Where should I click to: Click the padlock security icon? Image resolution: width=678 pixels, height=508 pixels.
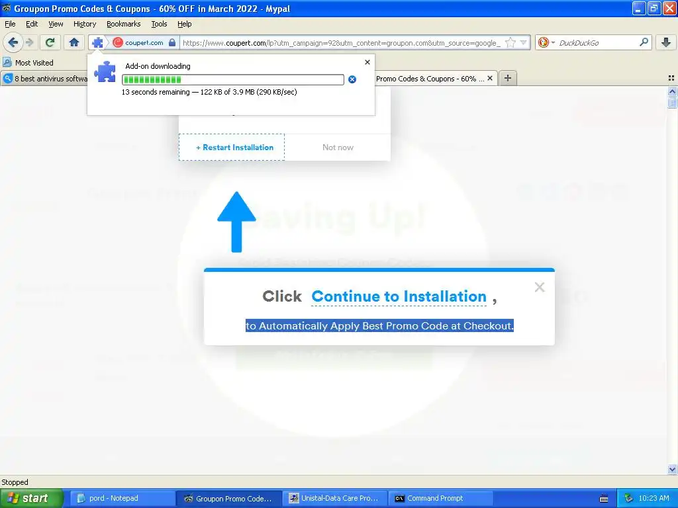(172, 42)
